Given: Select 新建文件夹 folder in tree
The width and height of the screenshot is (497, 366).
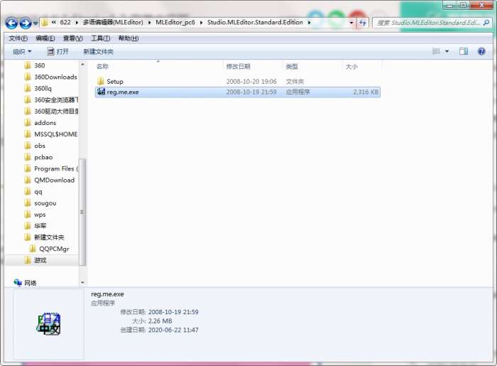Looking at the screenshot, I should [x=49, y=237].
